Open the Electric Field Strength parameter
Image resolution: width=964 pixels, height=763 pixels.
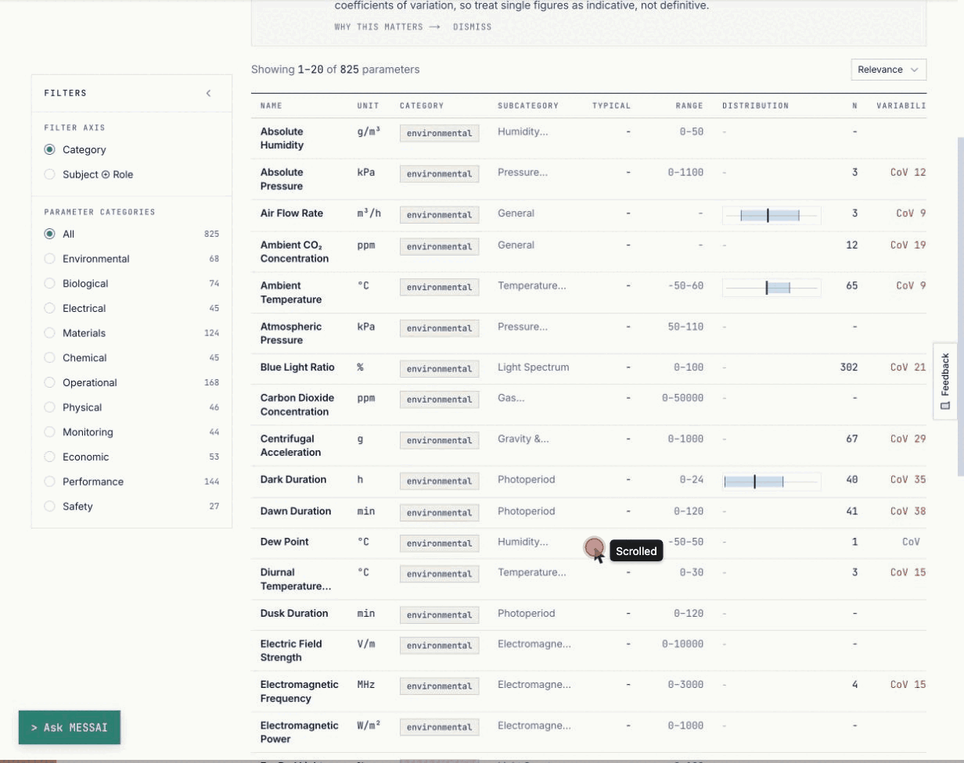[291, 650]
